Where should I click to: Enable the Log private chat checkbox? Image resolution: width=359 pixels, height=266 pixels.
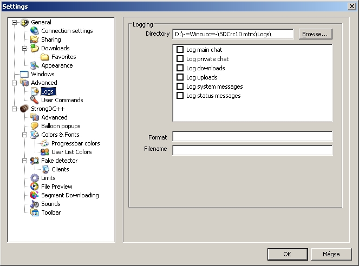point(180,59)
